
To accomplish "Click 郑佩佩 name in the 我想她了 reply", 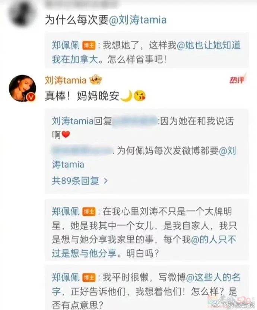I will click(66, 45).
